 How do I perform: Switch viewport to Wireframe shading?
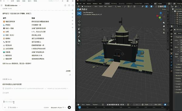coord(159,6)
